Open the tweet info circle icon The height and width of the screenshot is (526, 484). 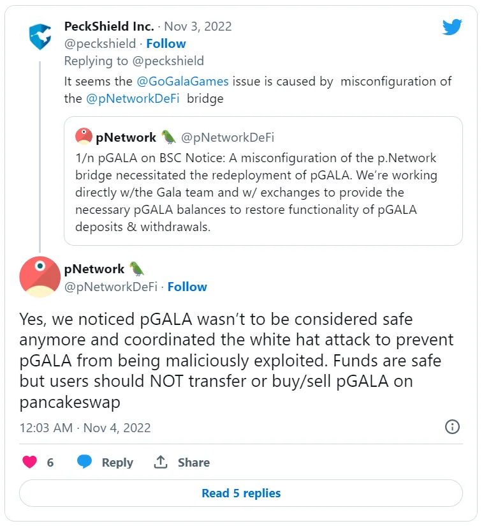point(451,427)
